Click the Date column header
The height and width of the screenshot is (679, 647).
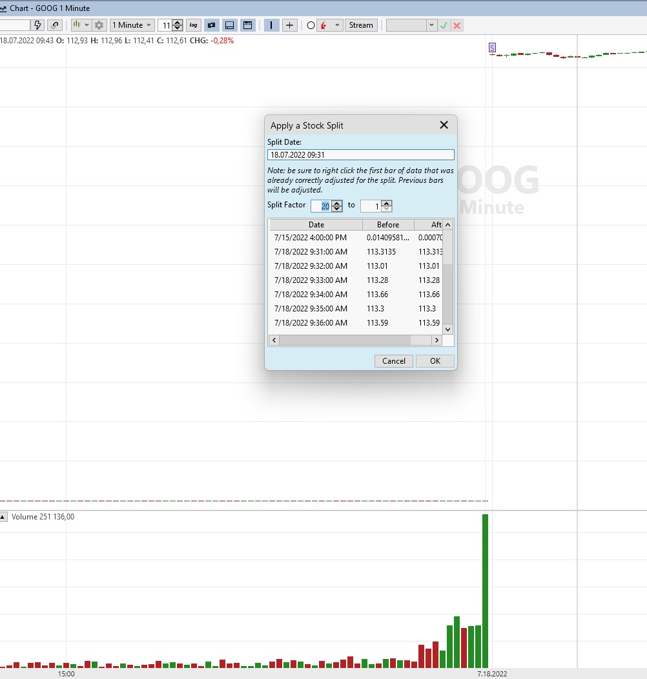pyautogui.click(x=316, y=225)
